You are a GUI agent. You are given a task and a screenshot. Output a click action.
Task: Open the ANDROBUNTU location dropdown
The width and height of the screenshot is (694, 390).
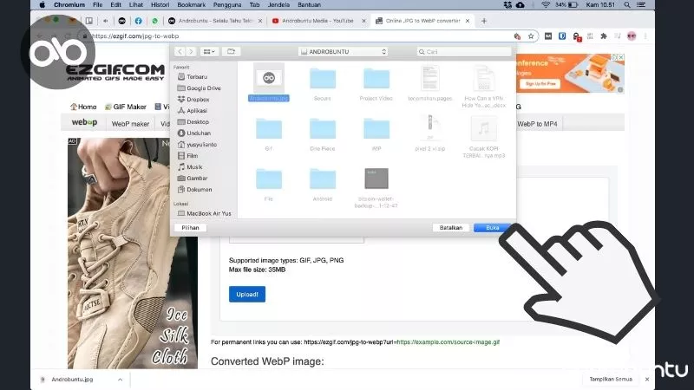[344, 52]
